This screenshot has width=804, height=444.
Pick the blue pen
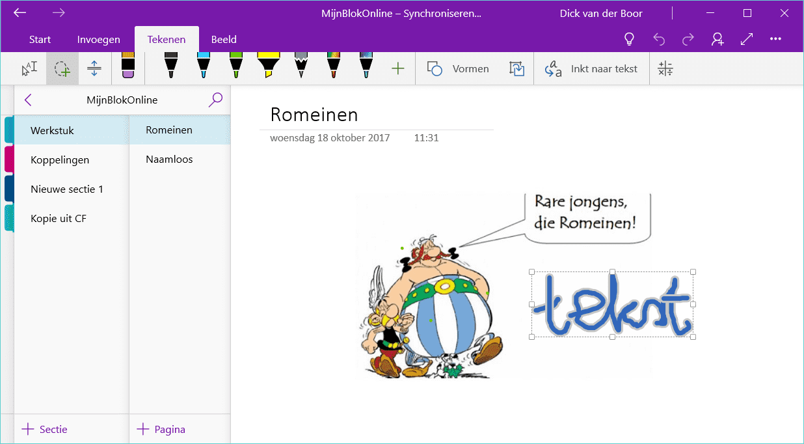pos(203,66)
